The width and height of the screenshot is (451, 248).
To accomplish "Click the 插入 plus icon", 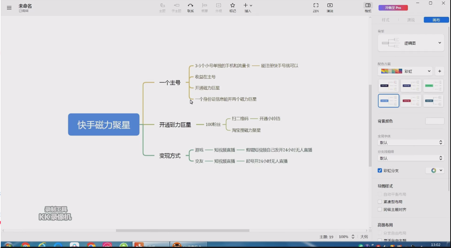I will point(246,5).
